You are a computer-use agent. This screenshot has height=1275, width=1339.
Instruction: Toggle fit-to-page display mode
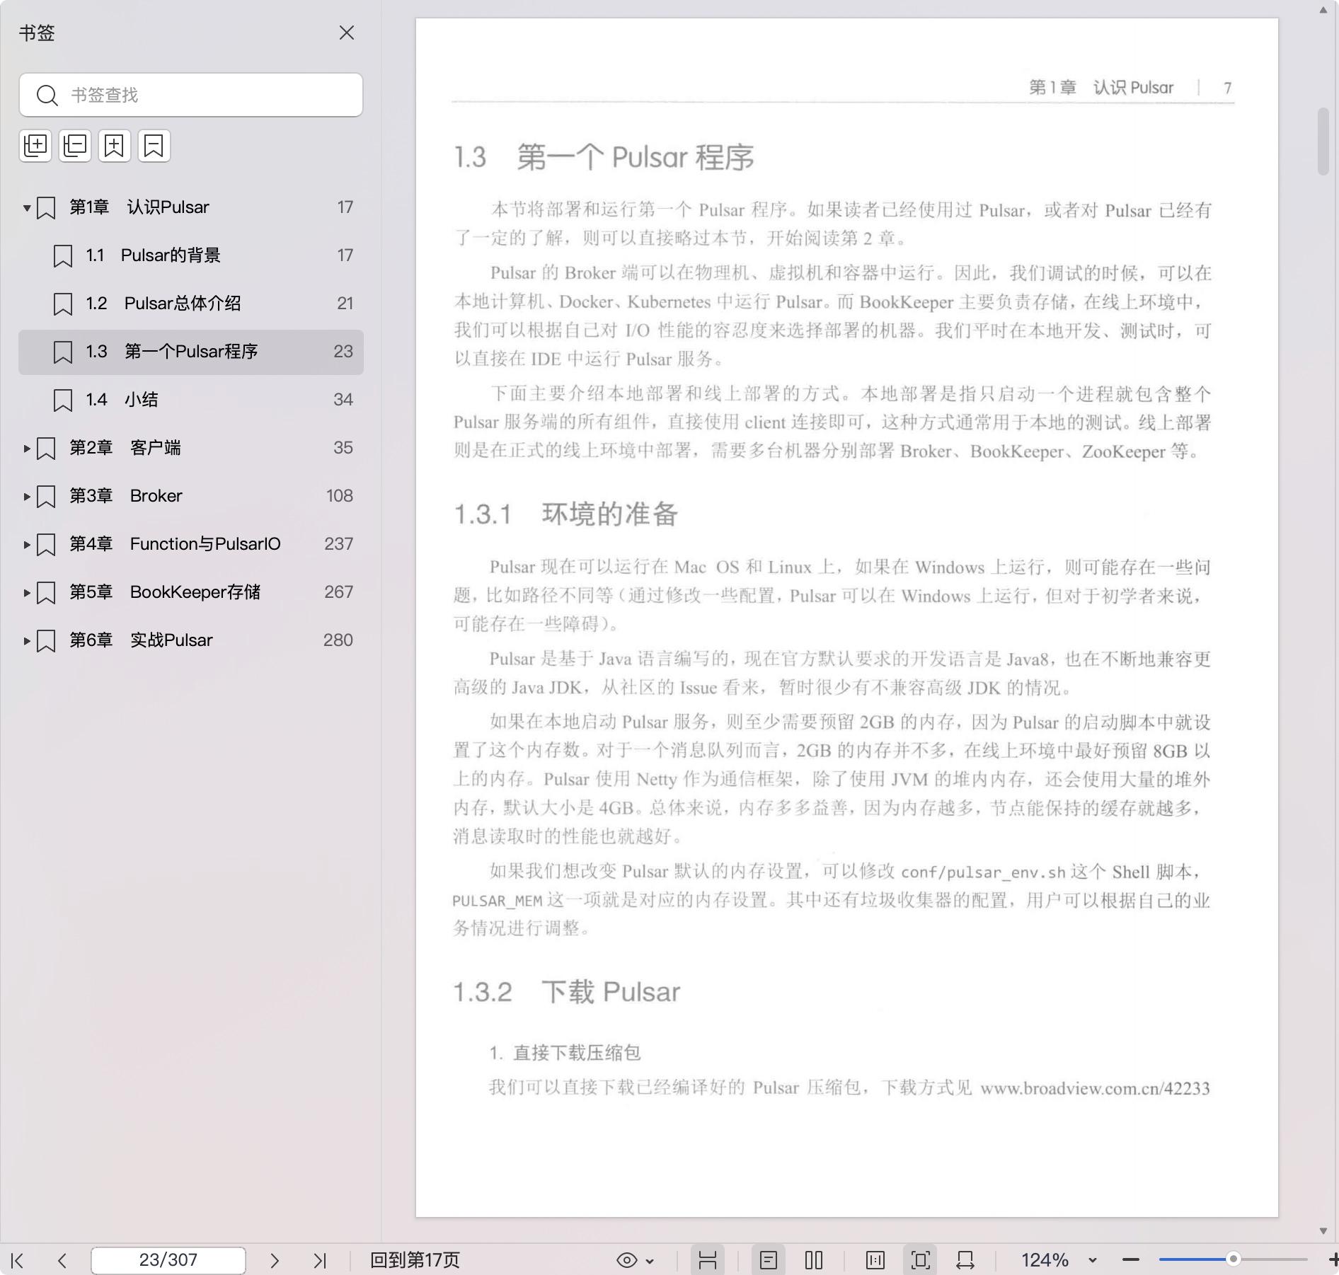[x=921, y=1260]
